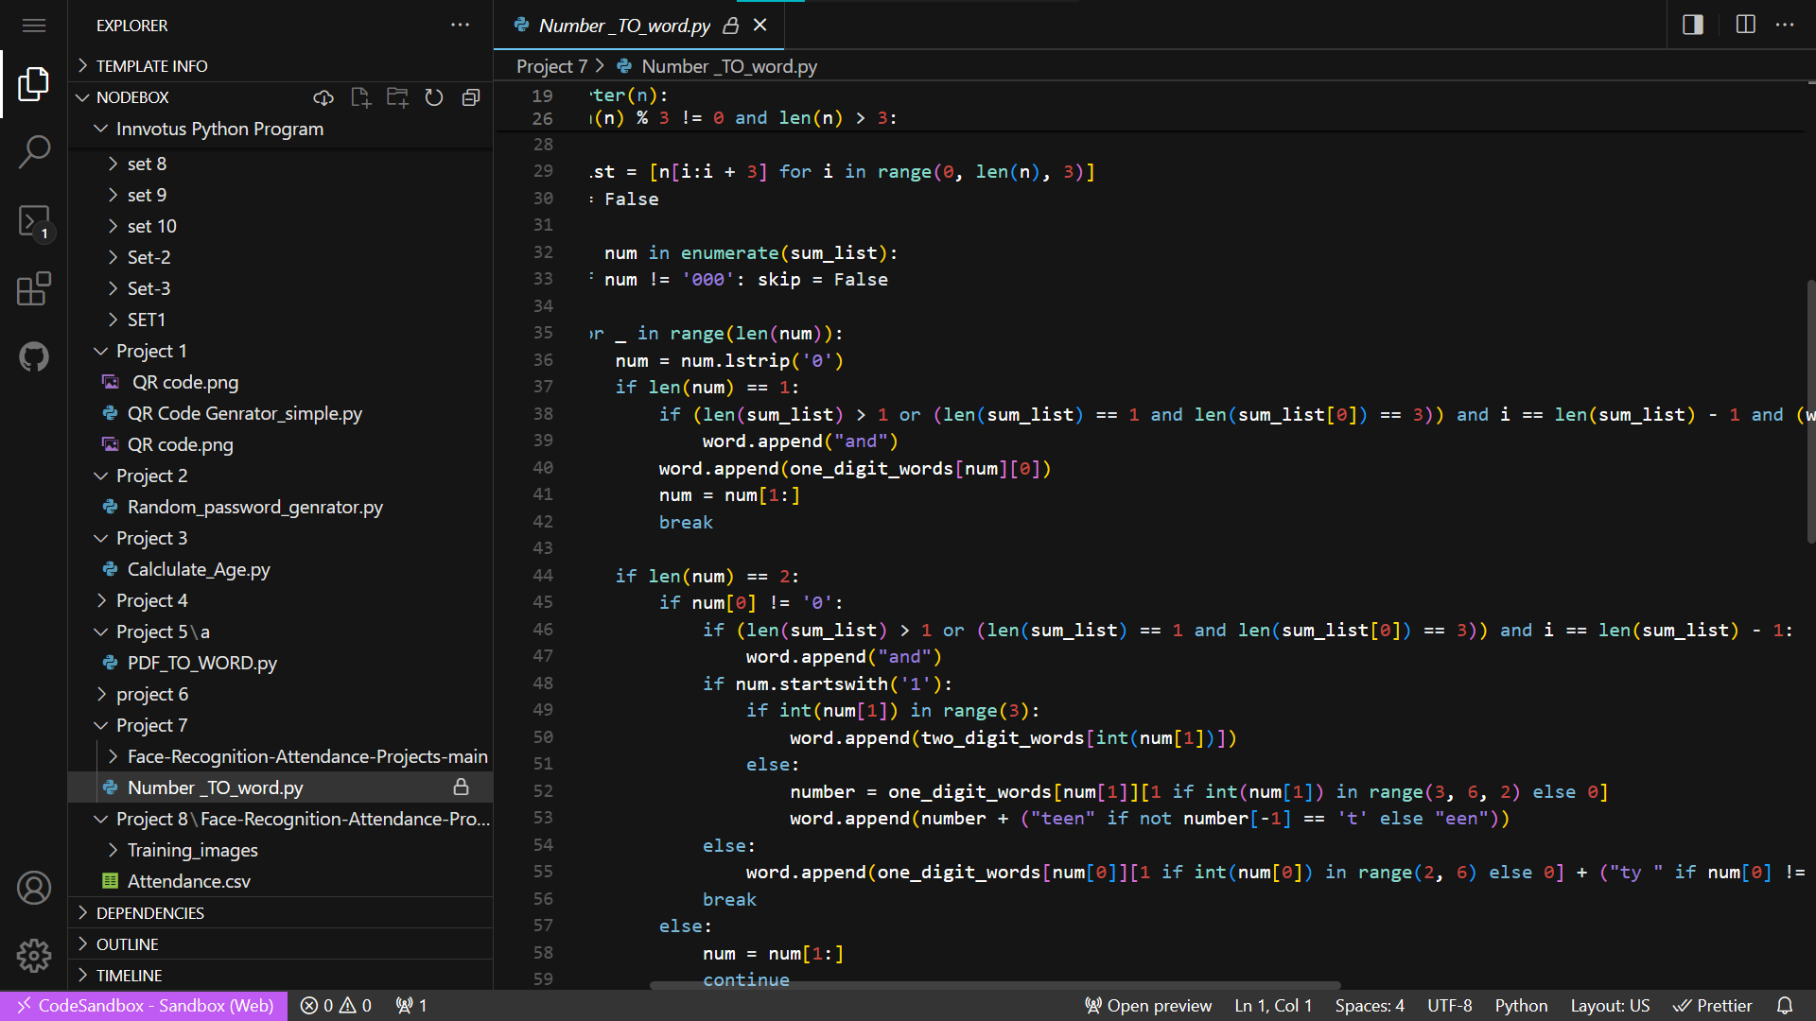The height and width of the screenshot is (1021, 1816).
Task: Open the Manage settings gear
Action: coord(34,956)
